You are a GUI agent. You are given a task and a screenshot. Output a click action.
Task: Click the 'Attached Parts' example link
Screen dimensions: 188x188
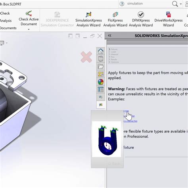pyautogui.click(x=130, y=121)
